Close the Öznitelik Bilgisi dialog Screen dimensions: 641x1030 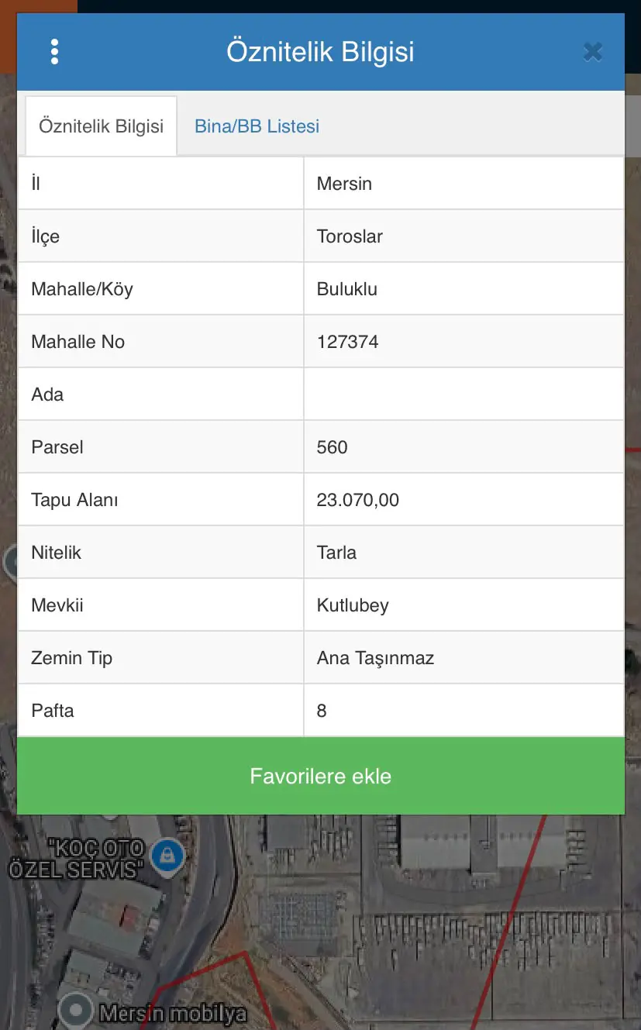tap(593, 52)
